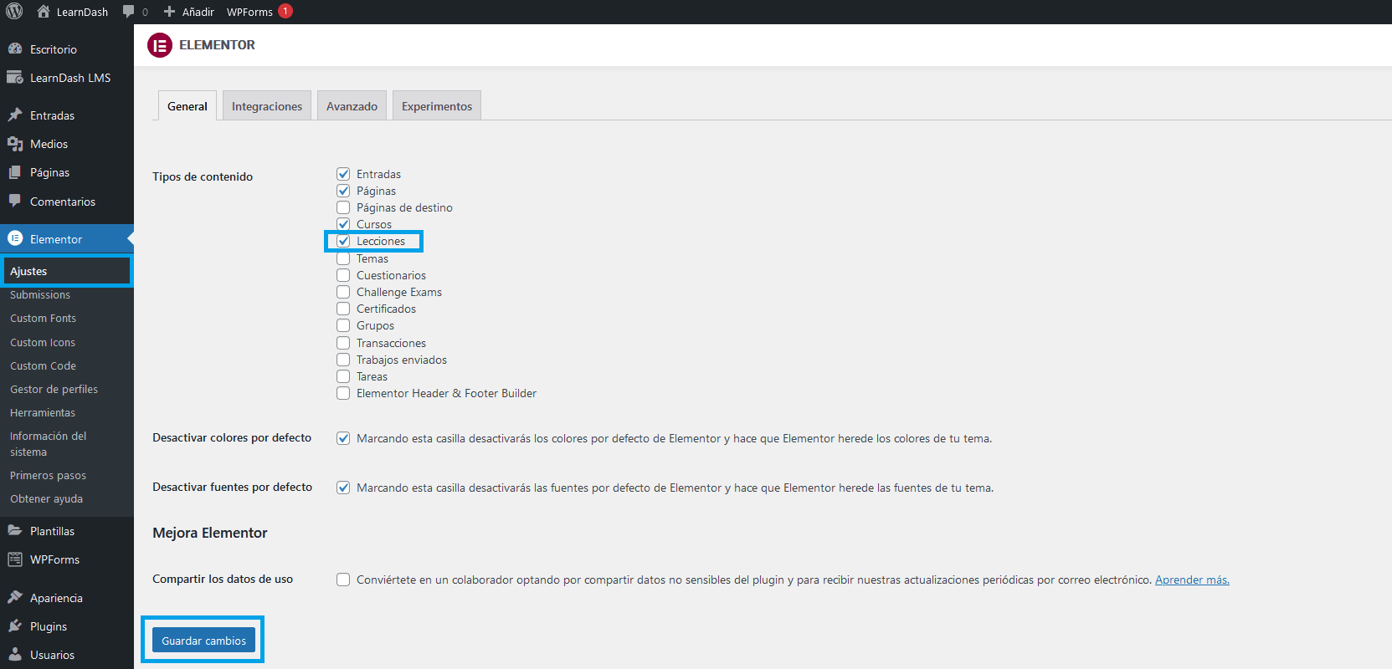Click the Plugins plug icon
1392x669 pixels.
pos(15,626)
